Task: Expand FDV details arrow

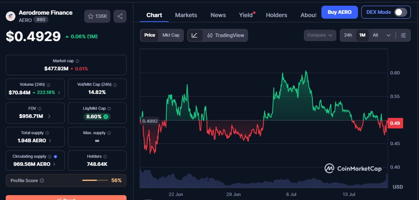Action: point(49,116)
